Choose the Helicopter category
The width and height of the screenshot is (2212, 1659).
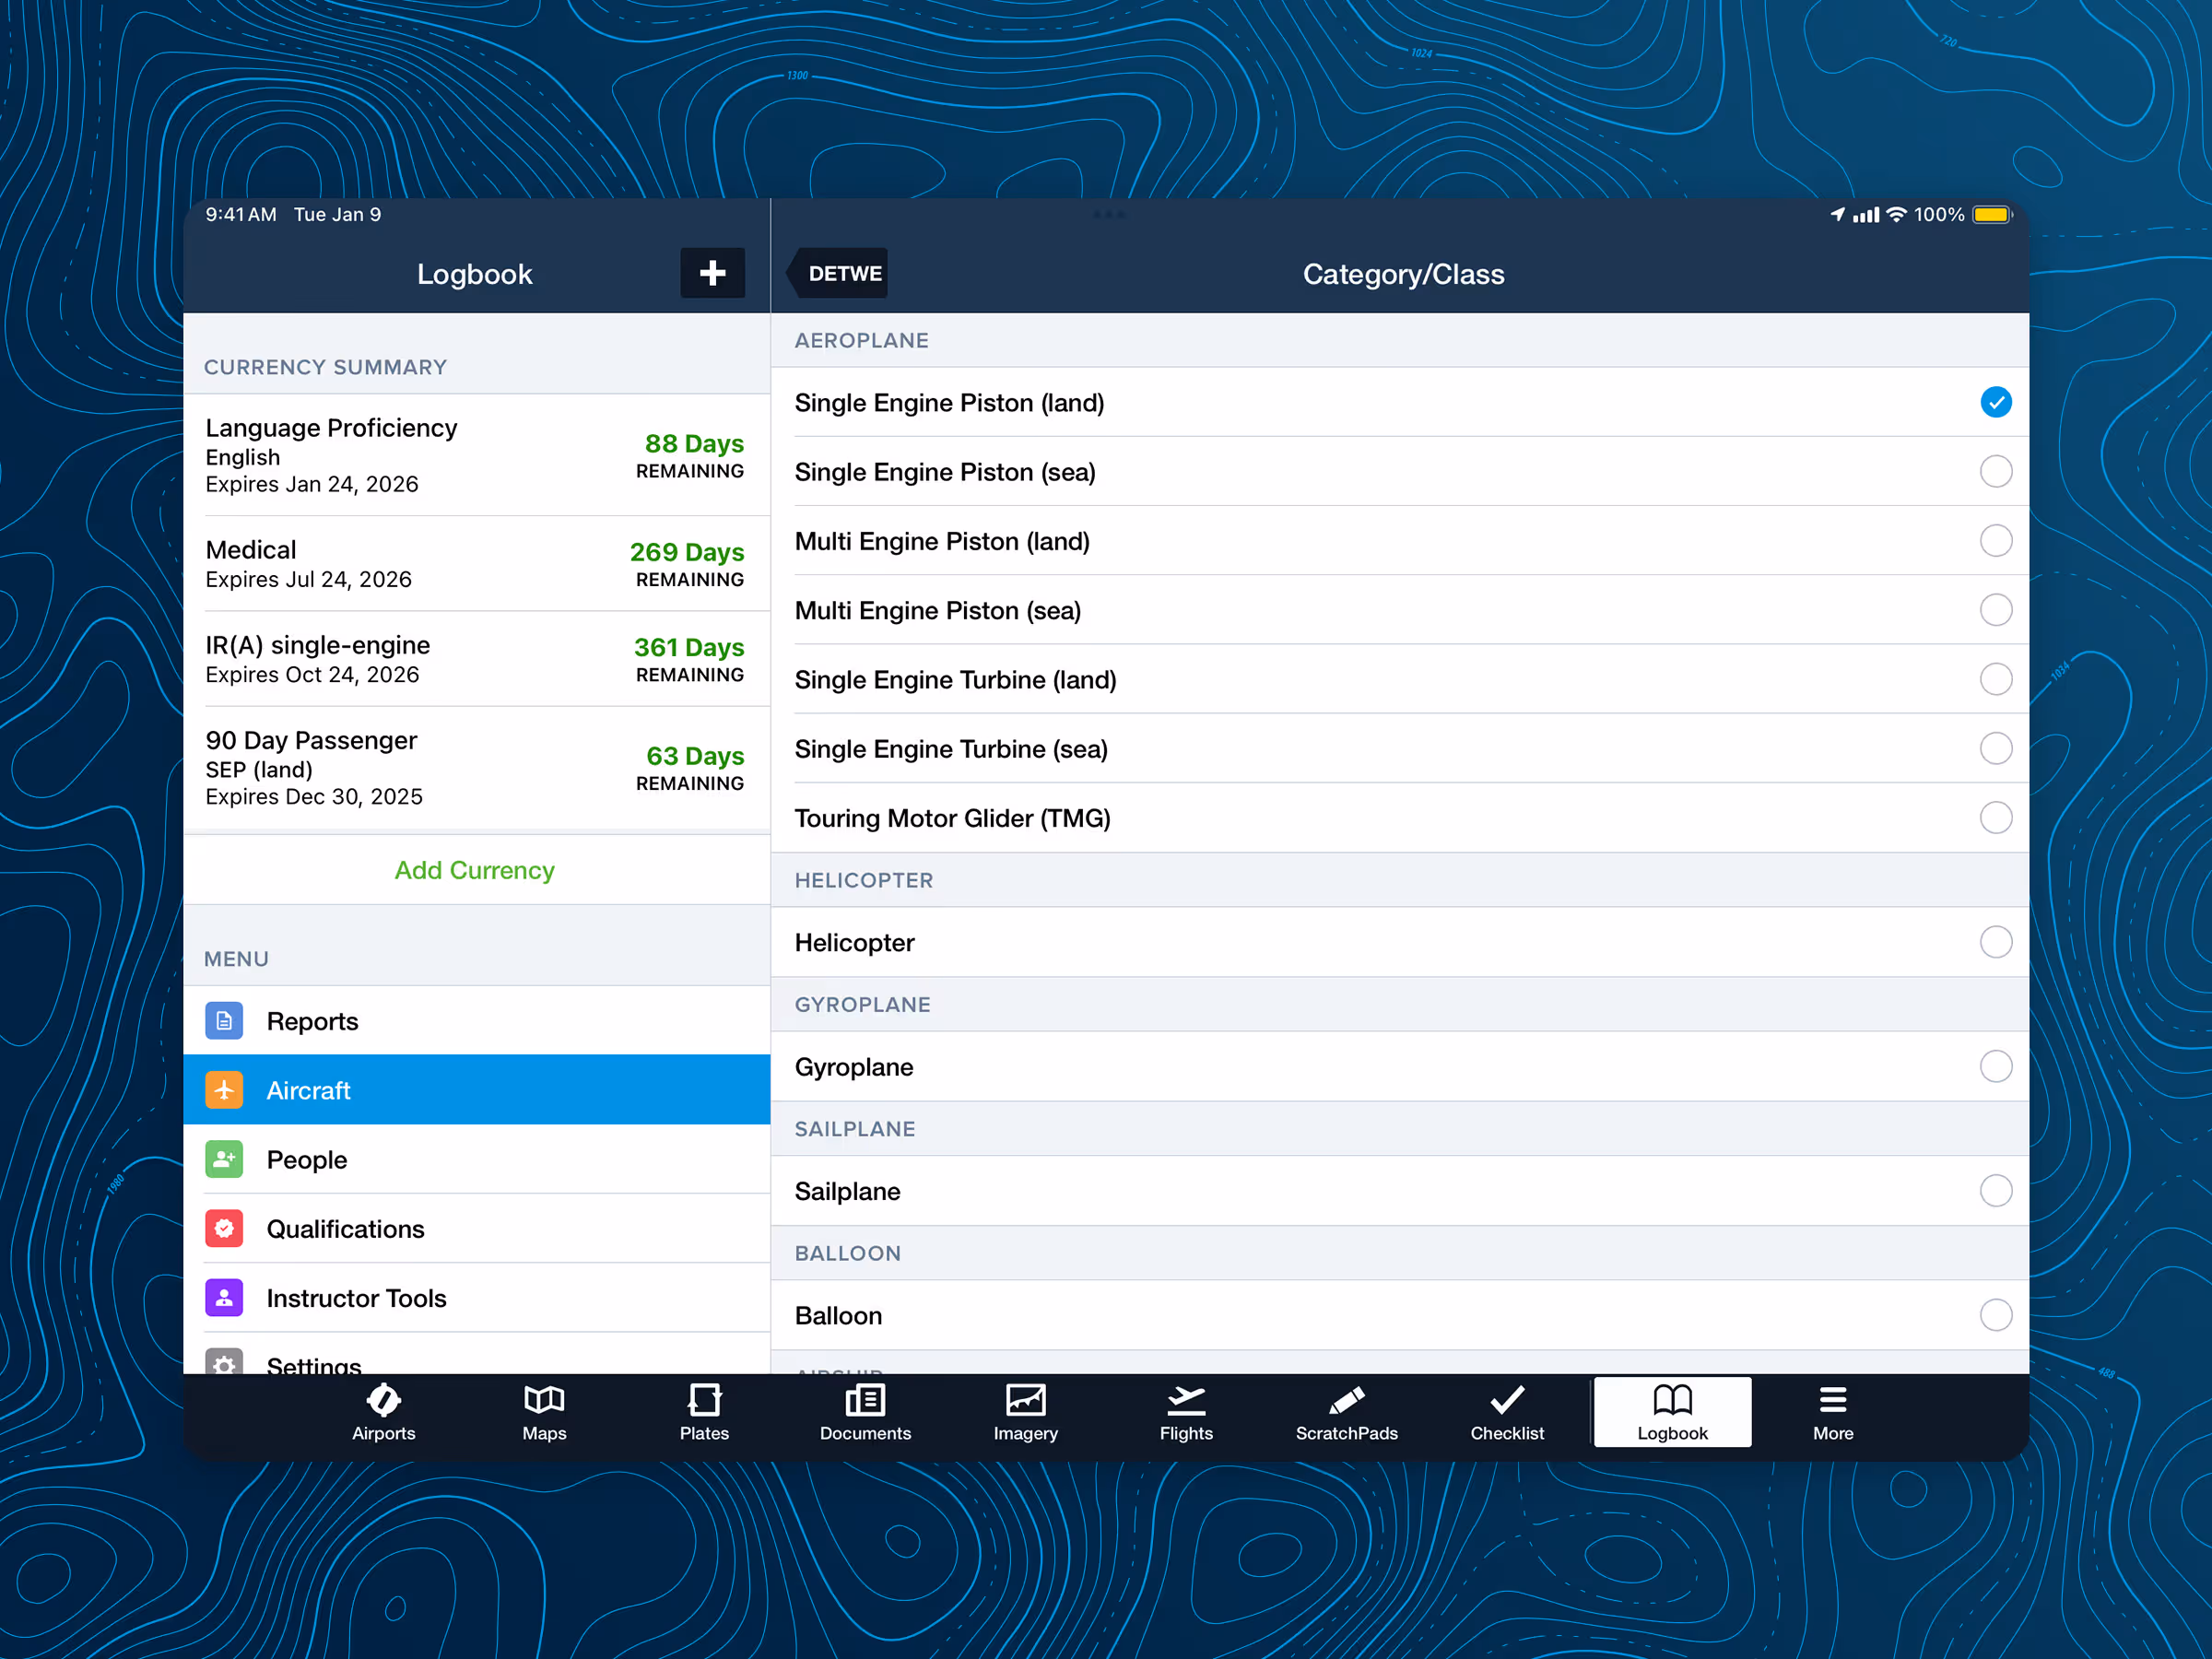pos(1400,942)
